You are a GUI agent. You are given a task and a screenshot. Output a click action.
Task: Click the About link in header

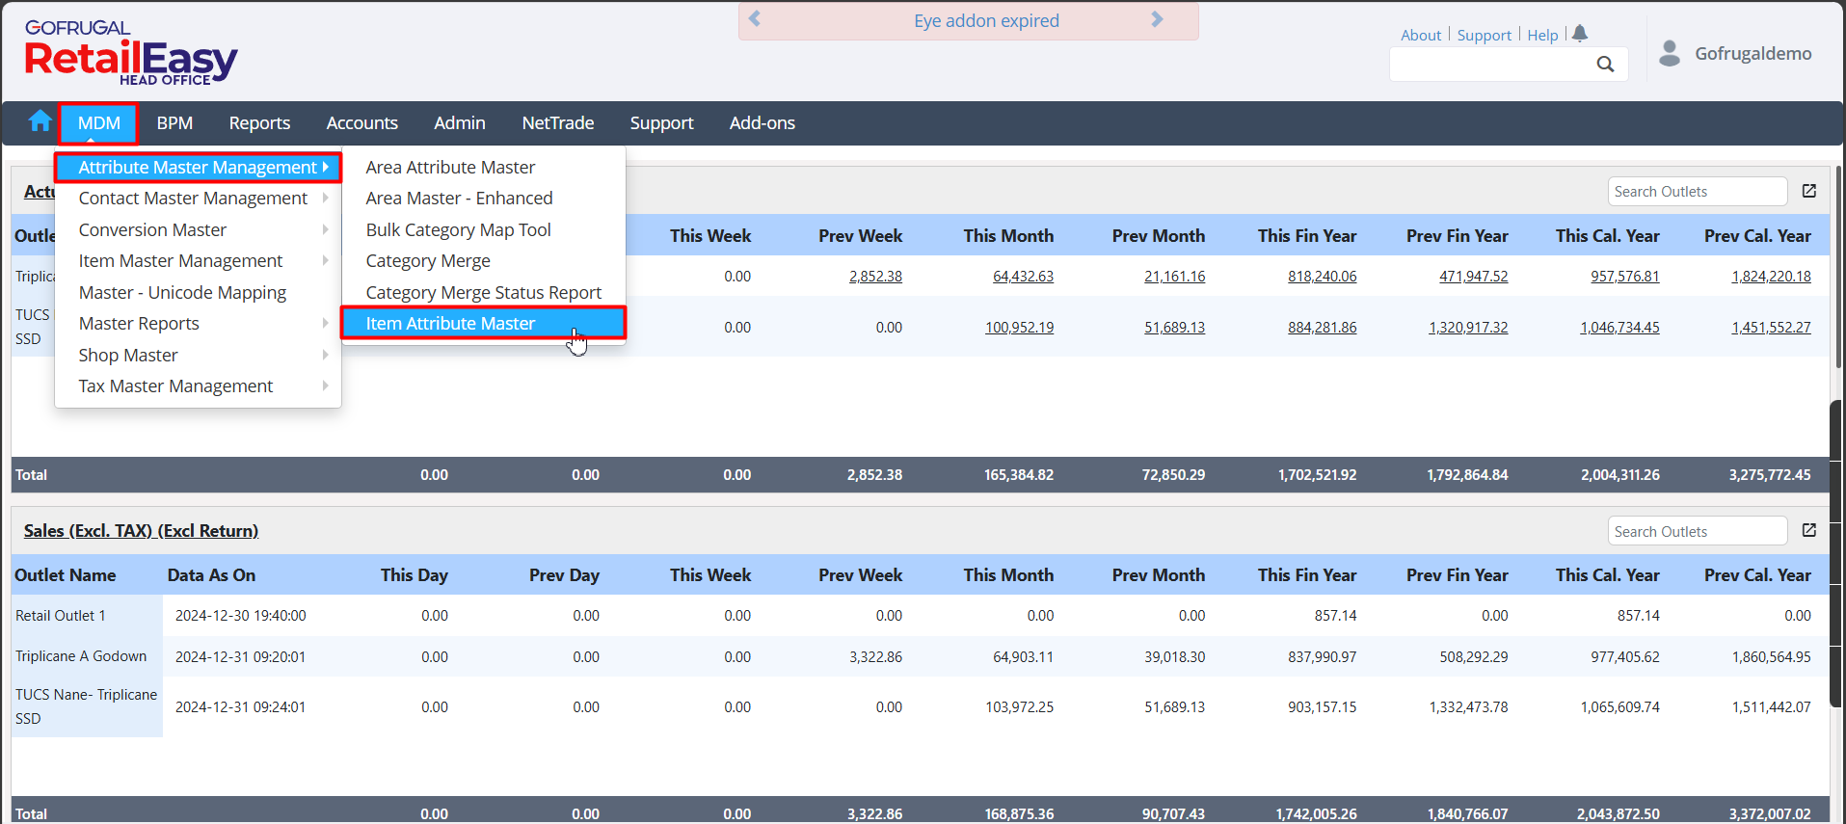pos(1420,36)
